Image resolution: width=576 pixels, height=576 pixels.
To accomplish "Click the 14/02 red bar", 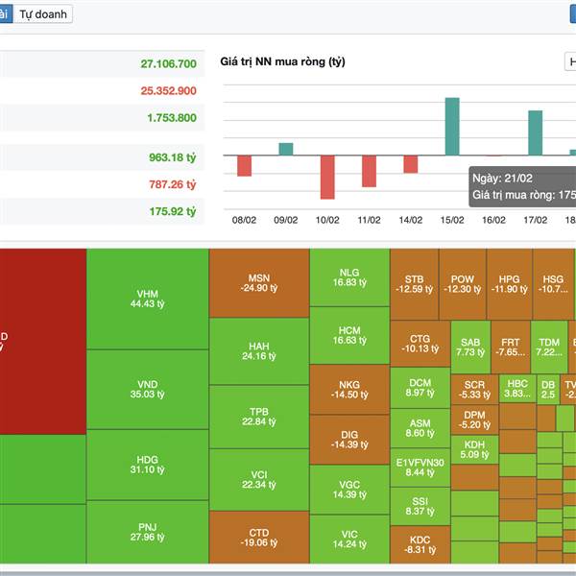I will (410, 164).
